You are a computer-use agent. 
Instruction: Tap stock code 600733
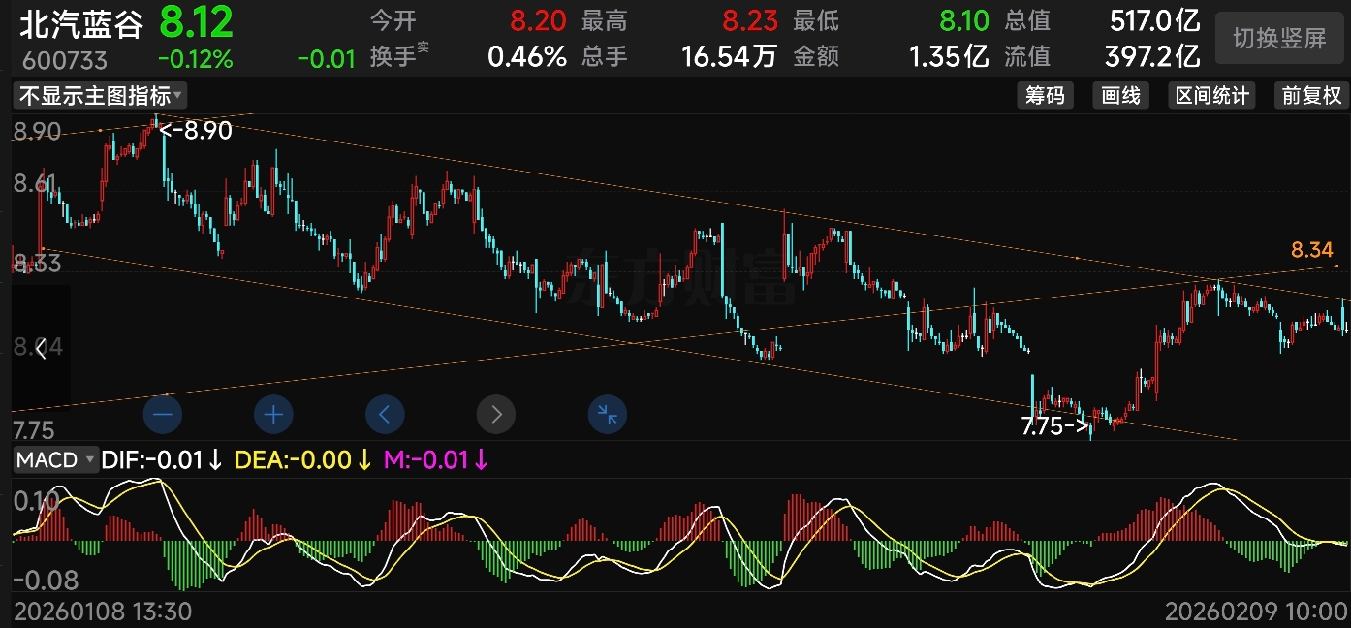[x=64, y=61]
